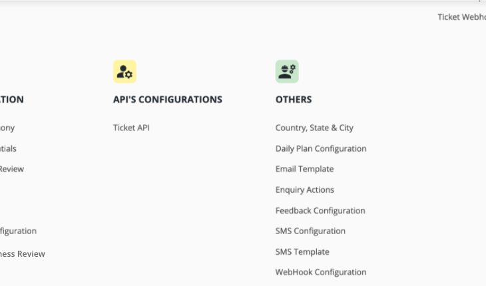Click the cut-off 'figuration' link at left
This screenshot has width=486, height=286.
pos(18,231)
